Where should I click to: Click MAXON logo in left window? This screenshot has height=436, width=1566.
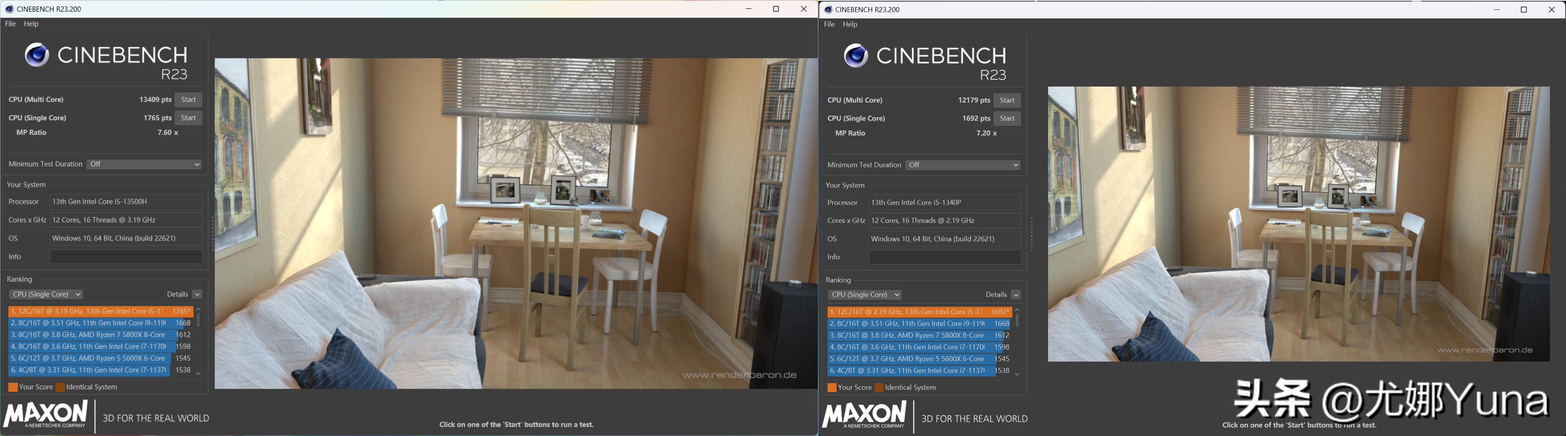(x=46, y=415)
